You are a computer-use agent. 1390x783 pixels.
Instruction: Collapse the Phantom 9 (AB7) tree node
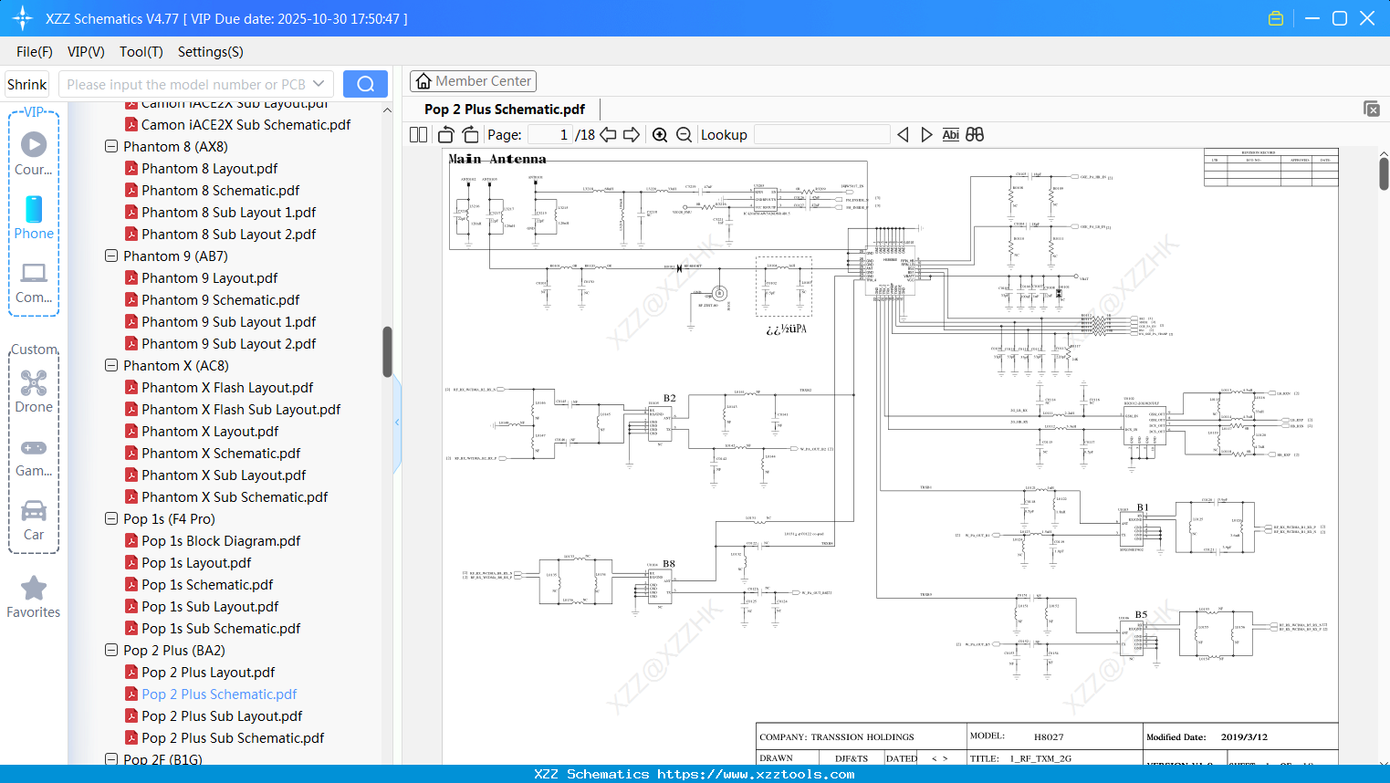pyautogui.click(x=111, y=256)
